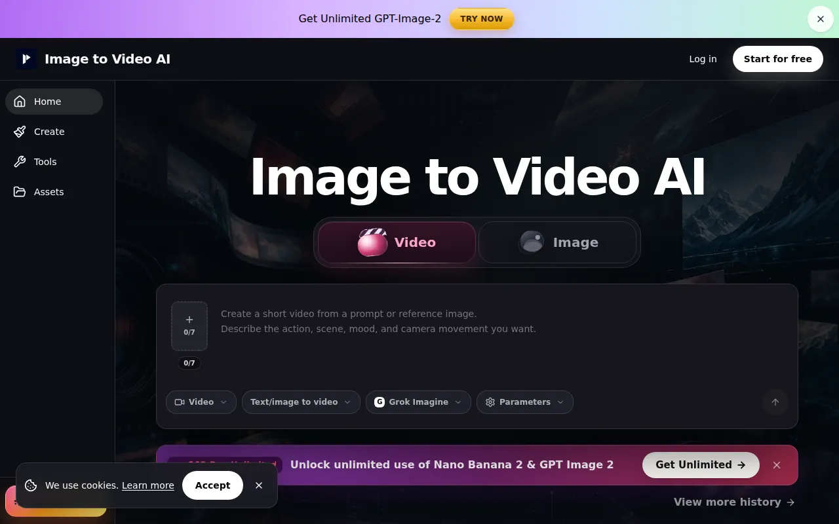The image size is (839, 524).
Task: Open the Assets sidebar item
Action: pyautogui.click(x=54, y=192)
